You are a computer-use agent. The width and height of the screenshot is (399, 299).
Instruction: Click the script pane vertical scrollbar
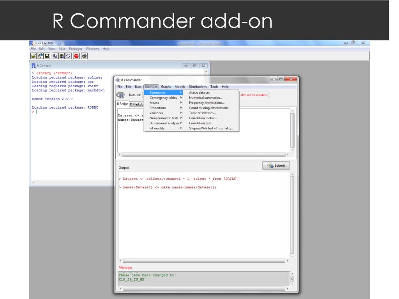click(292, 130)
